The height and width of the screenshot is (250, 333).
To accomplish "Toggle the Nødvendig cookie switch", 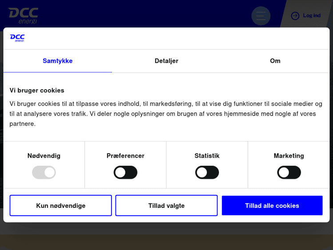I will pos(44,172).
